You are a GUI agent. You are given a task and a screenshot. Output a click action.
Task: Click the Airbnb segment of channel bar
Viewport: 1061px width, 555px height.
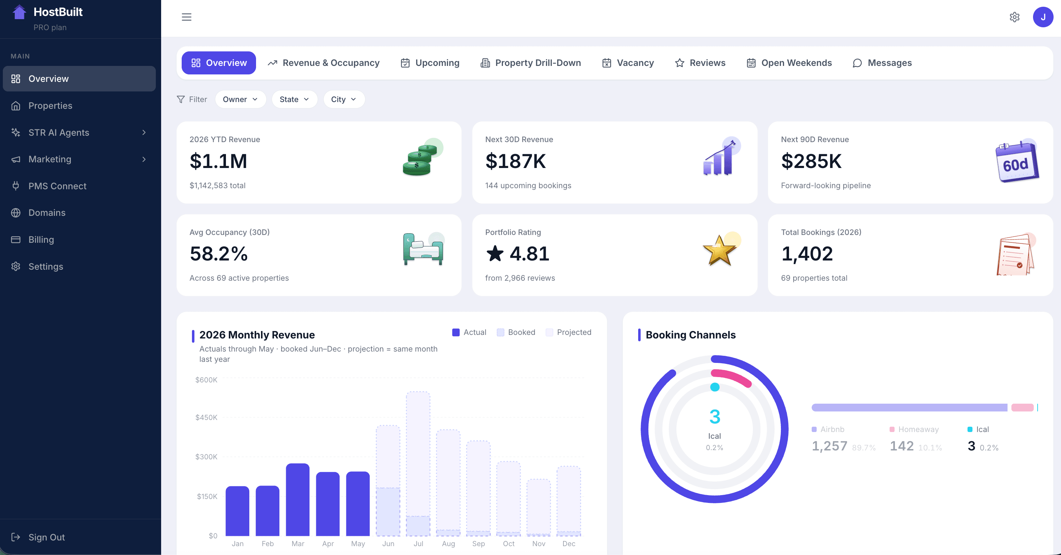[909, 407]
